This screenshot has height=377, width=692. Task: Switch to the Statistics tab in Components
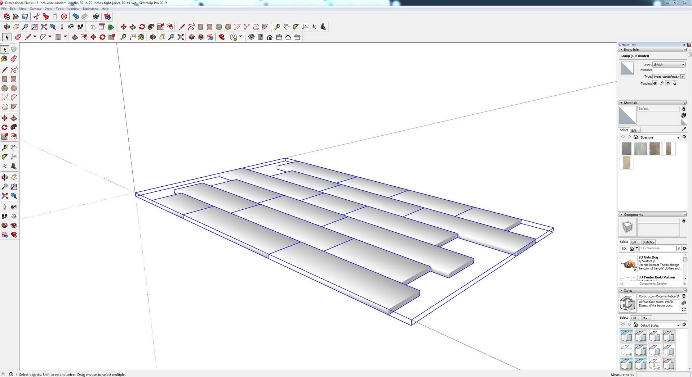648,242
